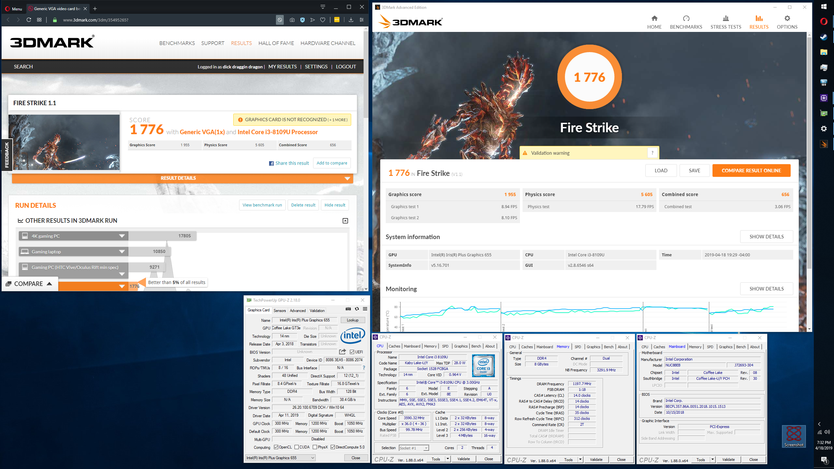The image size is (834, 469).
Task: Click SAVE button in 3DMark app
Action: point(694,171)
